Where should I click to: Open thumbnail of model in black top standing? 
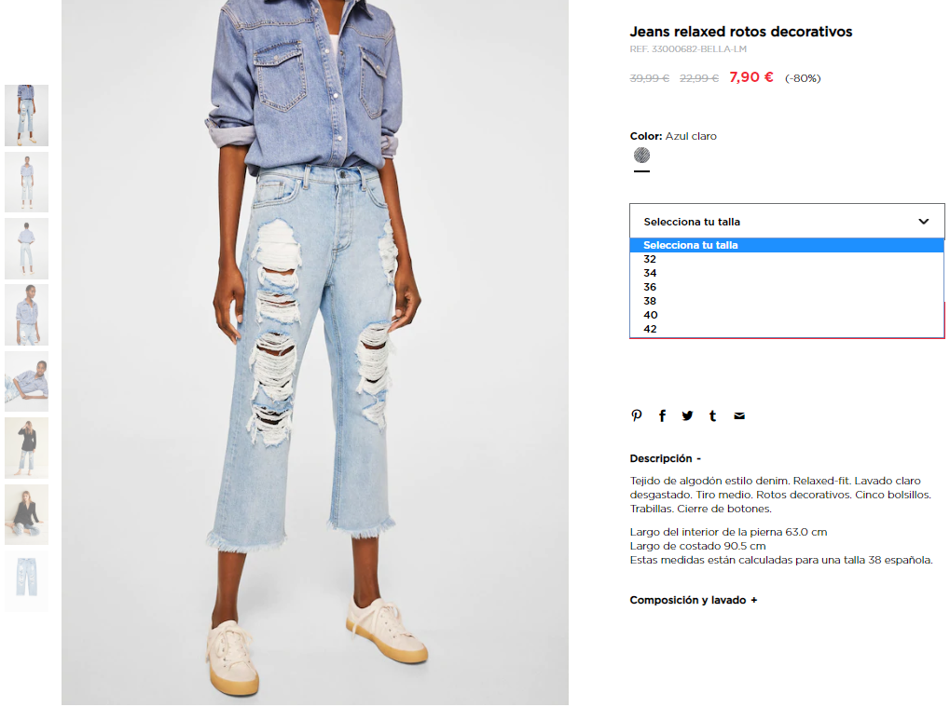(27, 448)
